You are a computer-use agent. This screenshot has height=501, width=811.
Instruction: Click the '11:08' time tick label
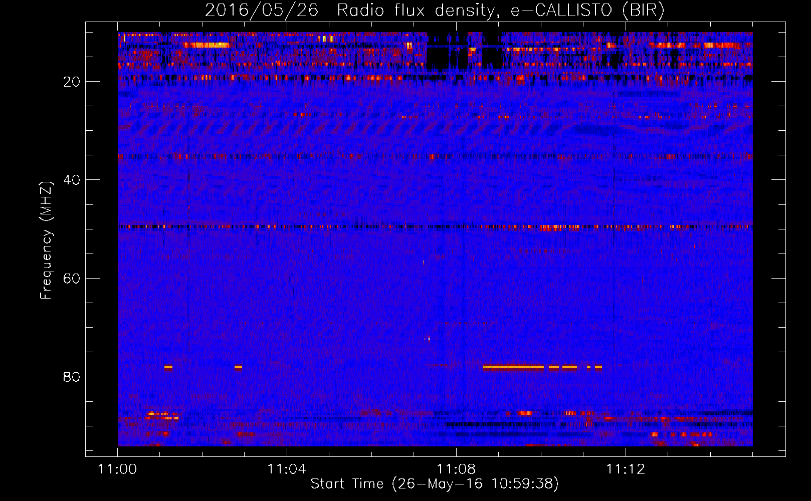coord(456,469)
